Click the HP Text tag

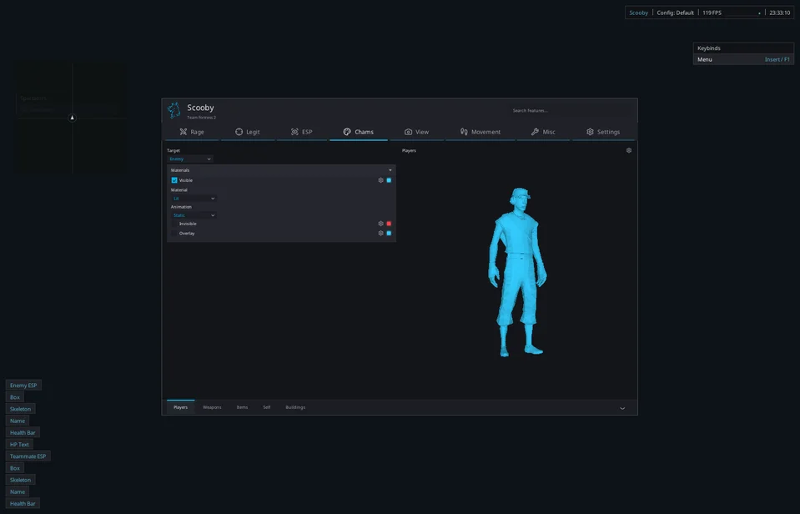tap(19, 445)
